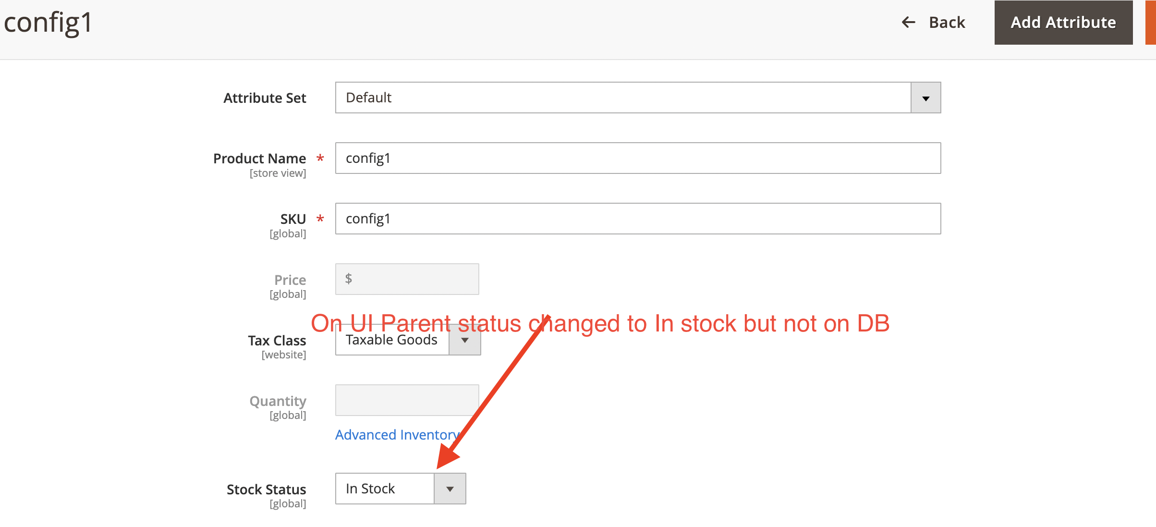Image resolution: width=1156 pixels, height=527 pixels.
Task: Click the required asterisk beside Product Name
Action: 319,157
